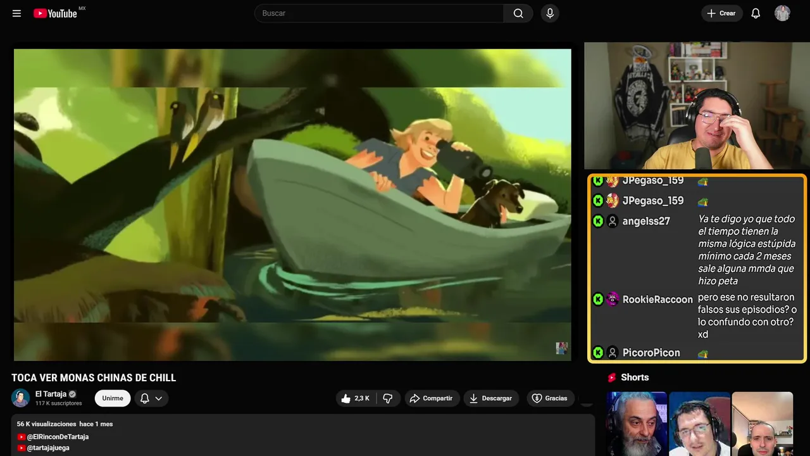
Task: Like the video with thumbs-up
Action: click(356, 398)
